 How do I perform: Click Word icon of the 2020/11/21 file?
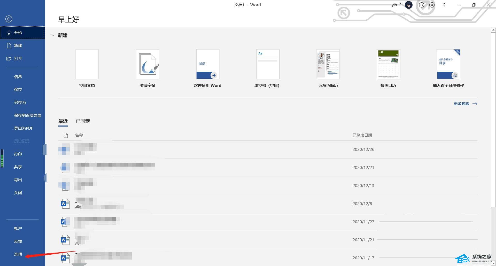(65, 240)
